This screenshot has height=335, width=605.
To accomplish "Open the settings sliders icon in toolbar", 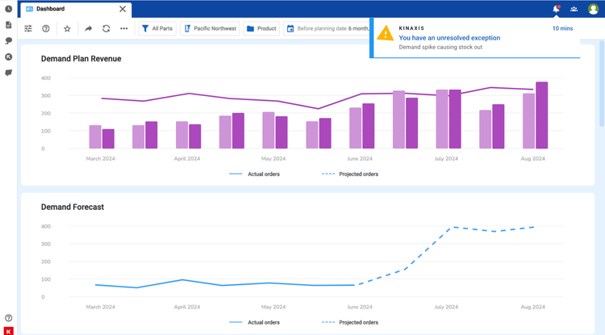I will pyautogui.click(x=28, y=28).
